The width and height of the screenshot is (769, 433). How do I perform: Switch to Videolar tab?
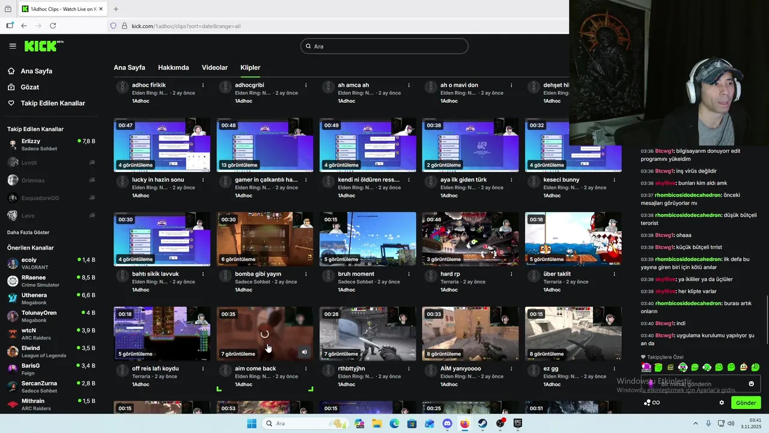point(214,67)
